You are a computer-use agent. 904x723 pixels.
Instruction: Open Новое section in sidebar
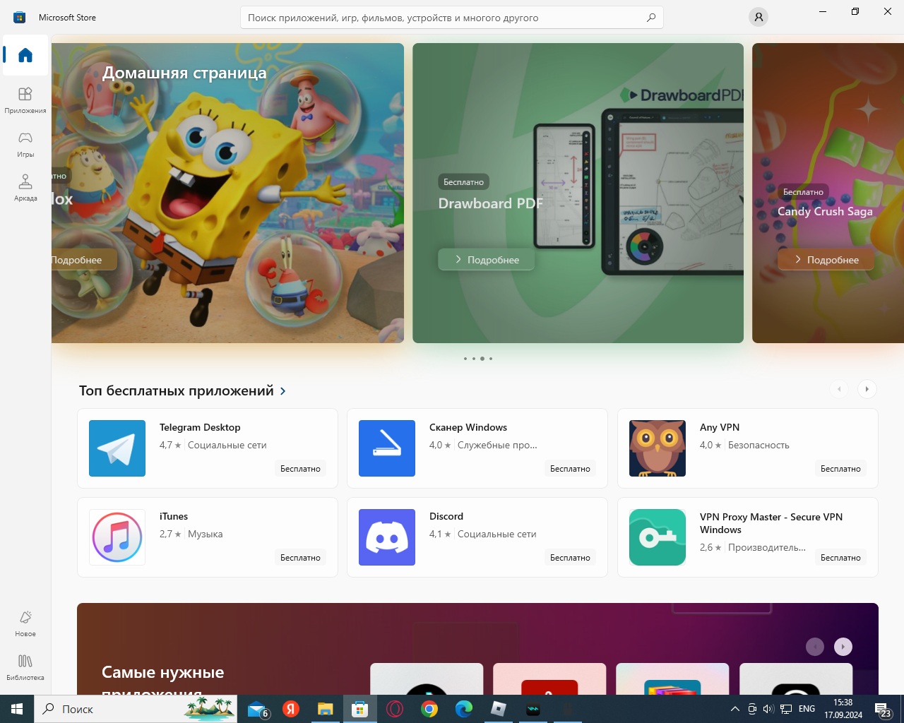25,623
